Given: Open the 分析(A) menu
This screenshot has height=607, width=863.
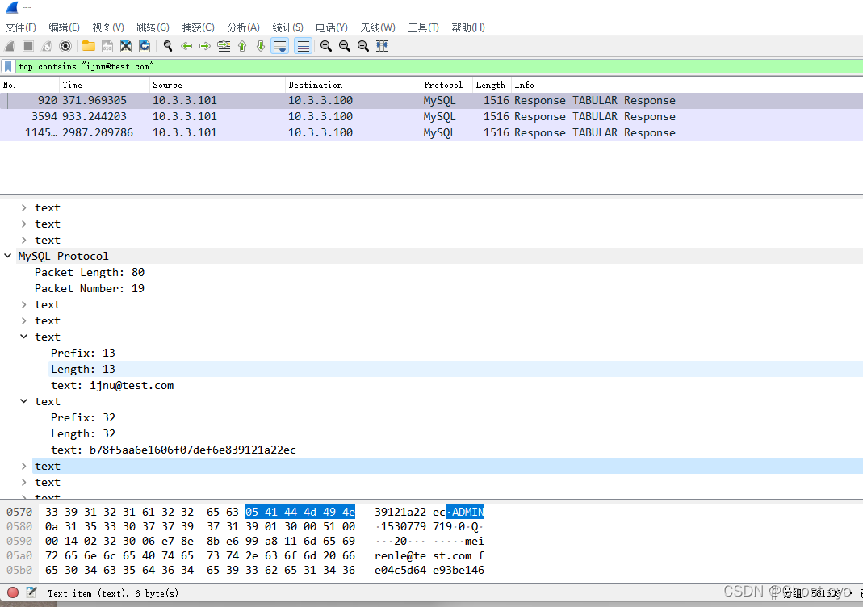Looking at the screenshot, I should [243, 27].
